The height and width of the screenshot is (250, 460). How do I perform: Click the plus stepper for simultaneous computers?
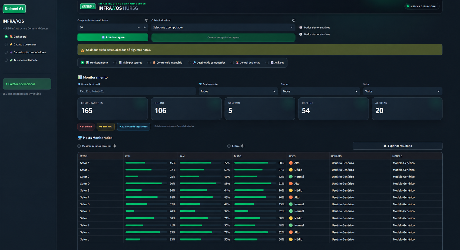[145, 27]
